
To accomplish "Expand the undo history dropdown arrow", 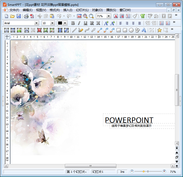I will click(64, 16).
